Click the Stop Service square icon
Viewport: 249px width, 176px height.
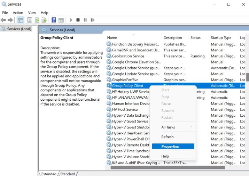pos(78,20)
